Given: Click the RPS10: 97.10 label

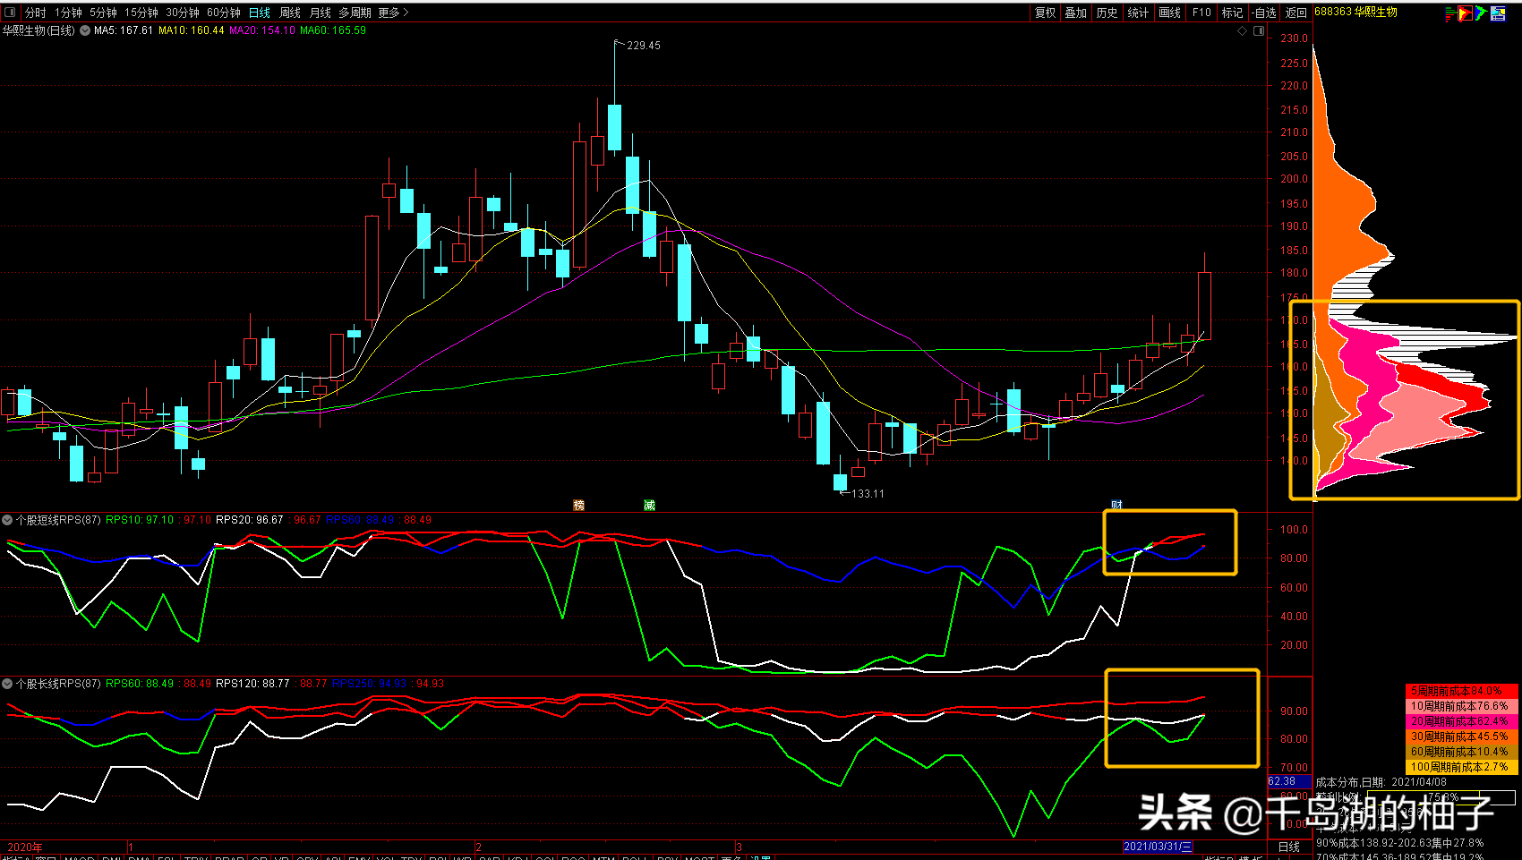Looking at the screenshot, I should tap(140, 520).
